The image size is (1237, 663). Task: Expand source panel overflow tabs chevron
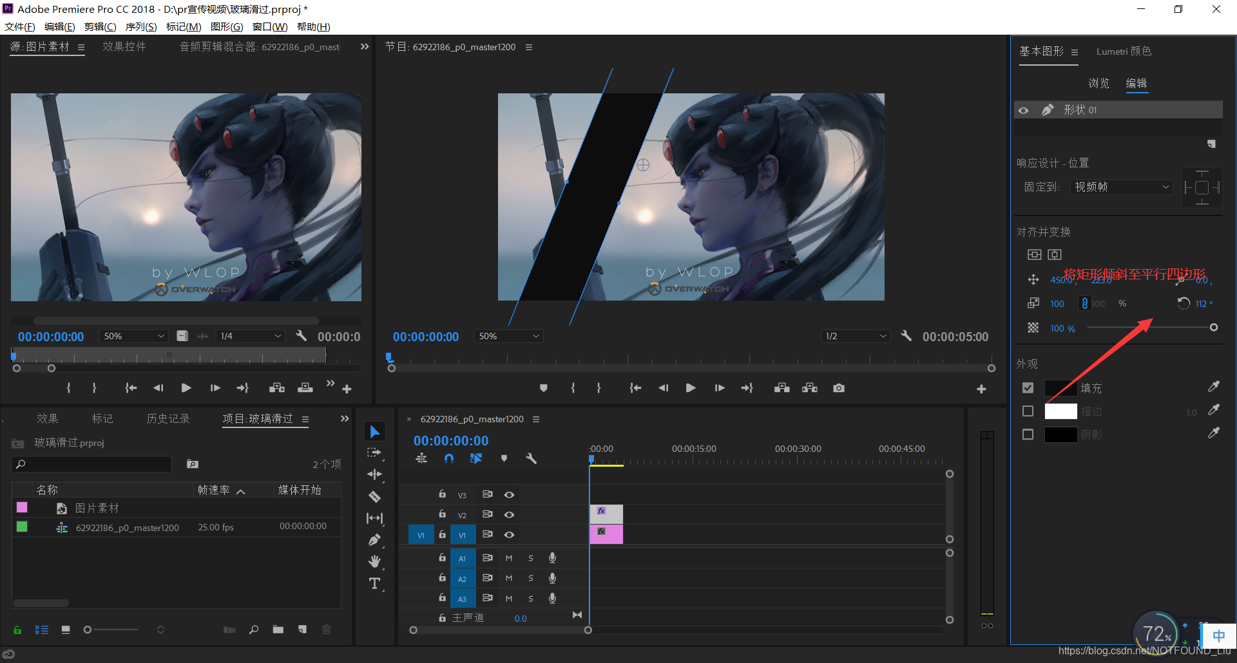pos(365,46)
